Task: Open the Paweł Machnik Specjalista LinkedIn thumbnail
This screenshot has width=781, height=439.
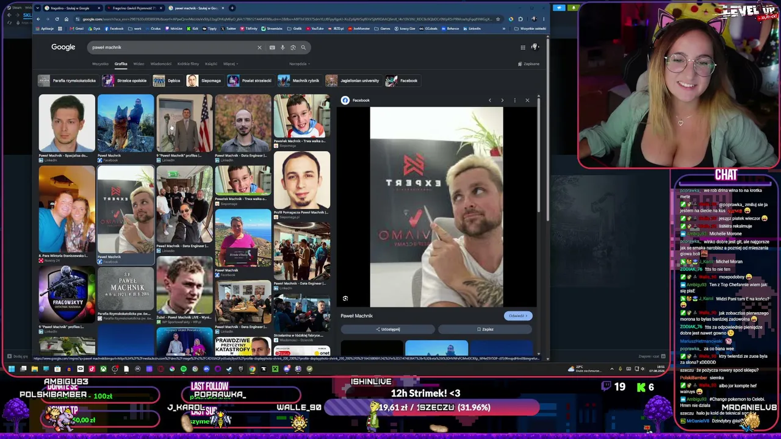Action: click(67, 123)
